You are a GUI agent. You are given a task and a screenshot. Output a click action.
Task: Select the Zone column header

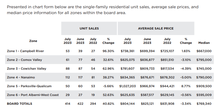click(x=33, y=41)
